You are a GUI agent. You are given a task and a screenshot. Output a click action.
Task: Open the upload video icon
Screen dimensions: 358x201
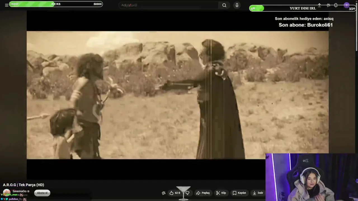[x=319, y=5]
